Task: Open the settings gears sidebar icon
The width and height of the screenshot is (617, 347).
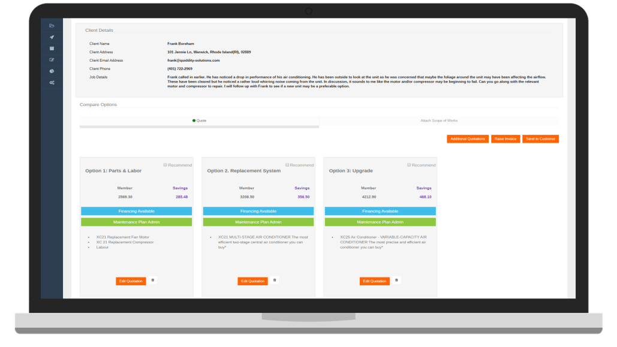Action: click(x=52, y=83)
